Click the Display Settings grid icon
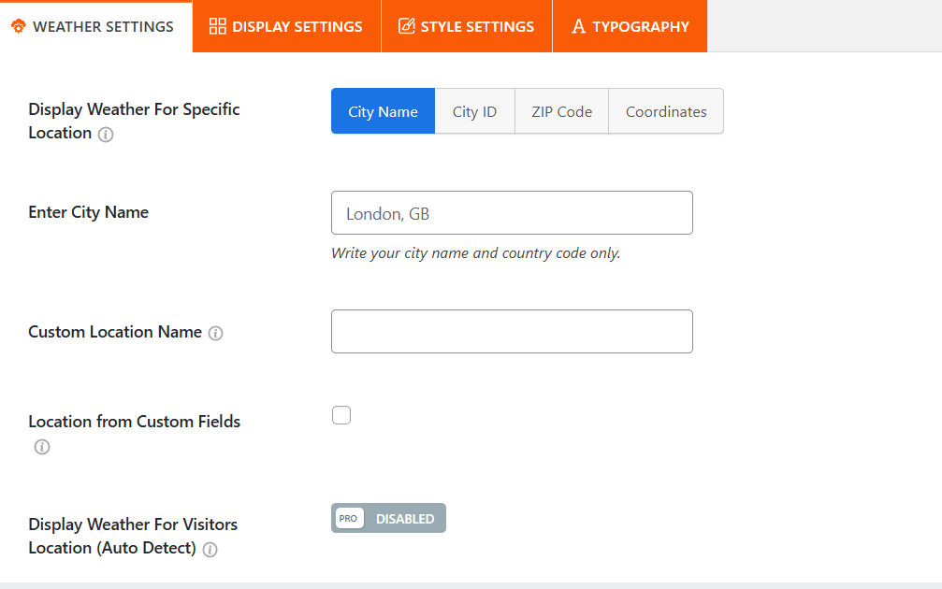The width and height of the screenshot is (942, 589). tap(217, 26)
